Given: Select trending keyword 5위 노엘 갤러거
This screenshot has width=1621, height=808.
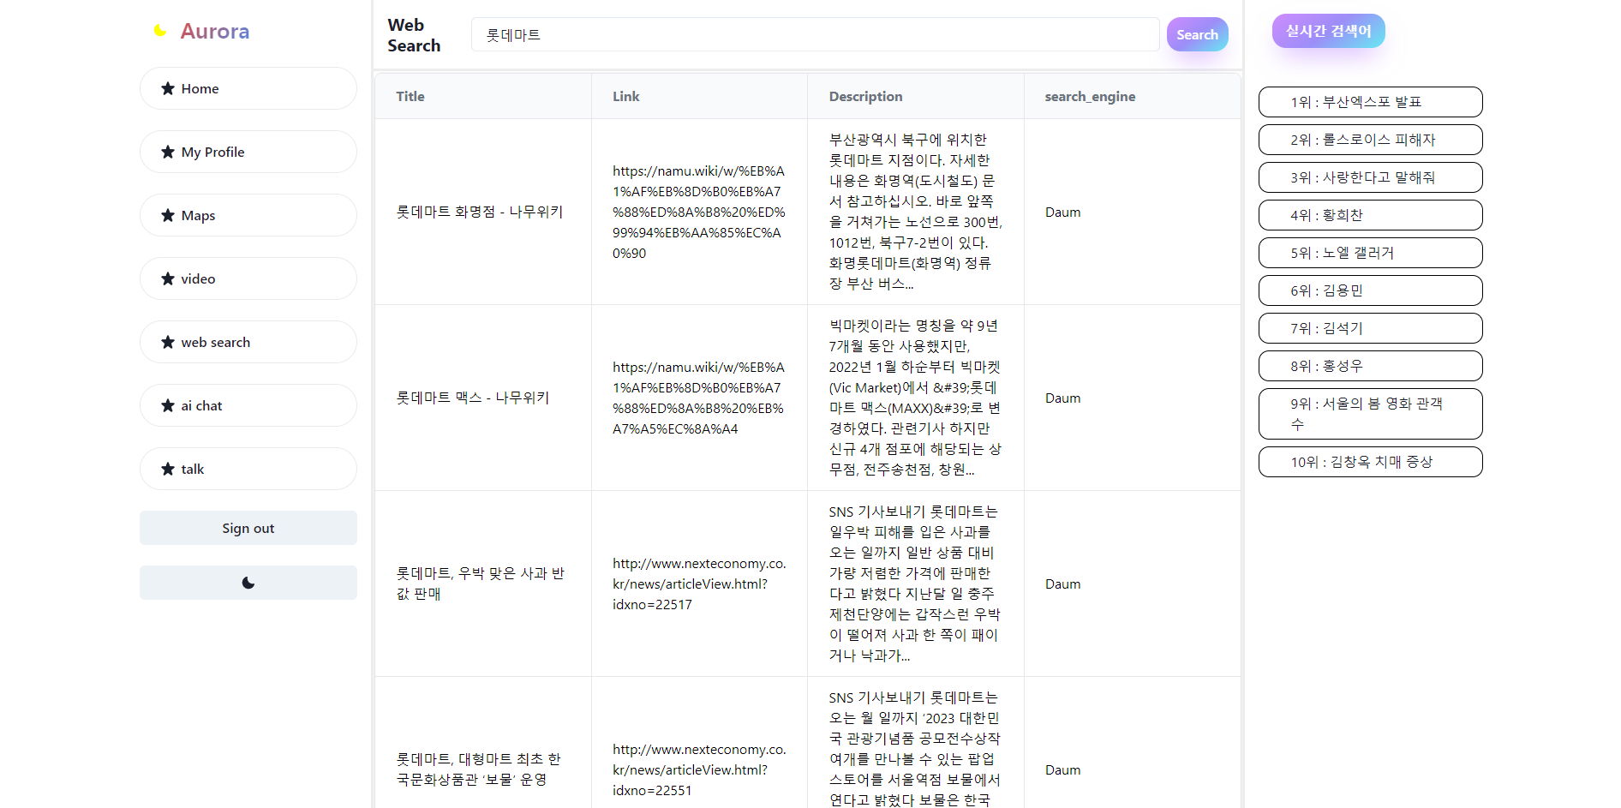Looking at the screenshot, I should [x=1370, y=253].
